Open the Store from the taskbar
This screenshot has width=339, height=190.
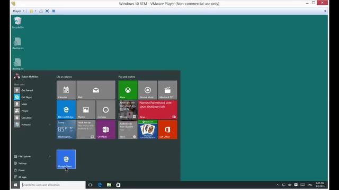pyautogui.click(x=118, y=185)
